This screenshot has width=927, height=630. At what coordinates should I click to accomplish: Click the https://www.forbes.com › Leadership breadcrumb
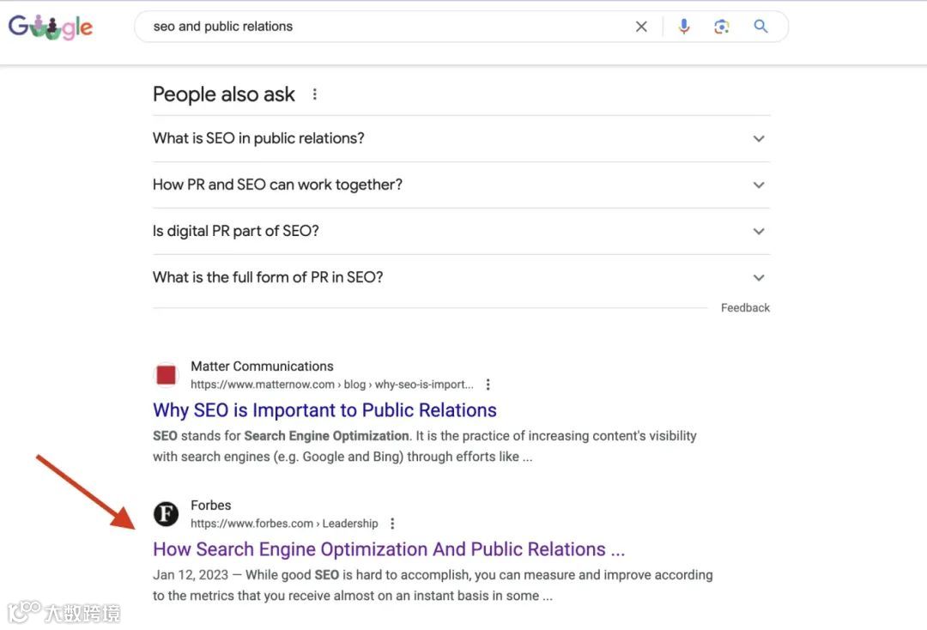click(x=284, y=524)
